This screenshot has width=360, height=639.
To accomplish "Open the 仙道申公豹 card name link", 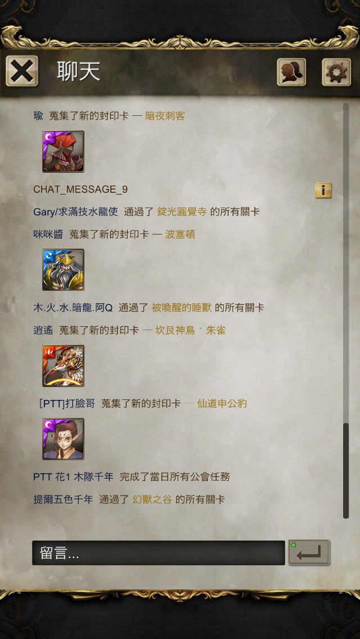I will [x=222, y=404].
